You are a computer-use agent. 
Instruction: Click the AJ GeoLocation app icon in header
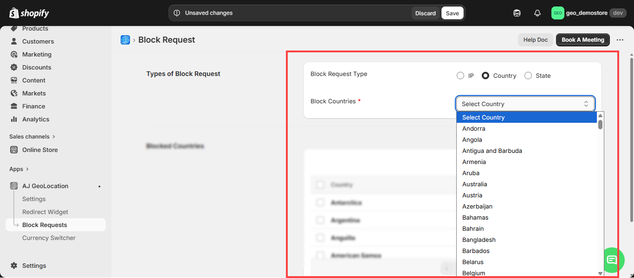pos(125,40)
